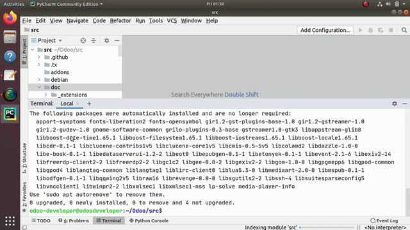This screenshot has height=230, width=410.
Task: Open the Window menu
Action: coord(191,20)
